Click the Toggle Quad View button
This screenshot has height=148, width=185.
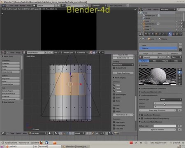(123, 73)
